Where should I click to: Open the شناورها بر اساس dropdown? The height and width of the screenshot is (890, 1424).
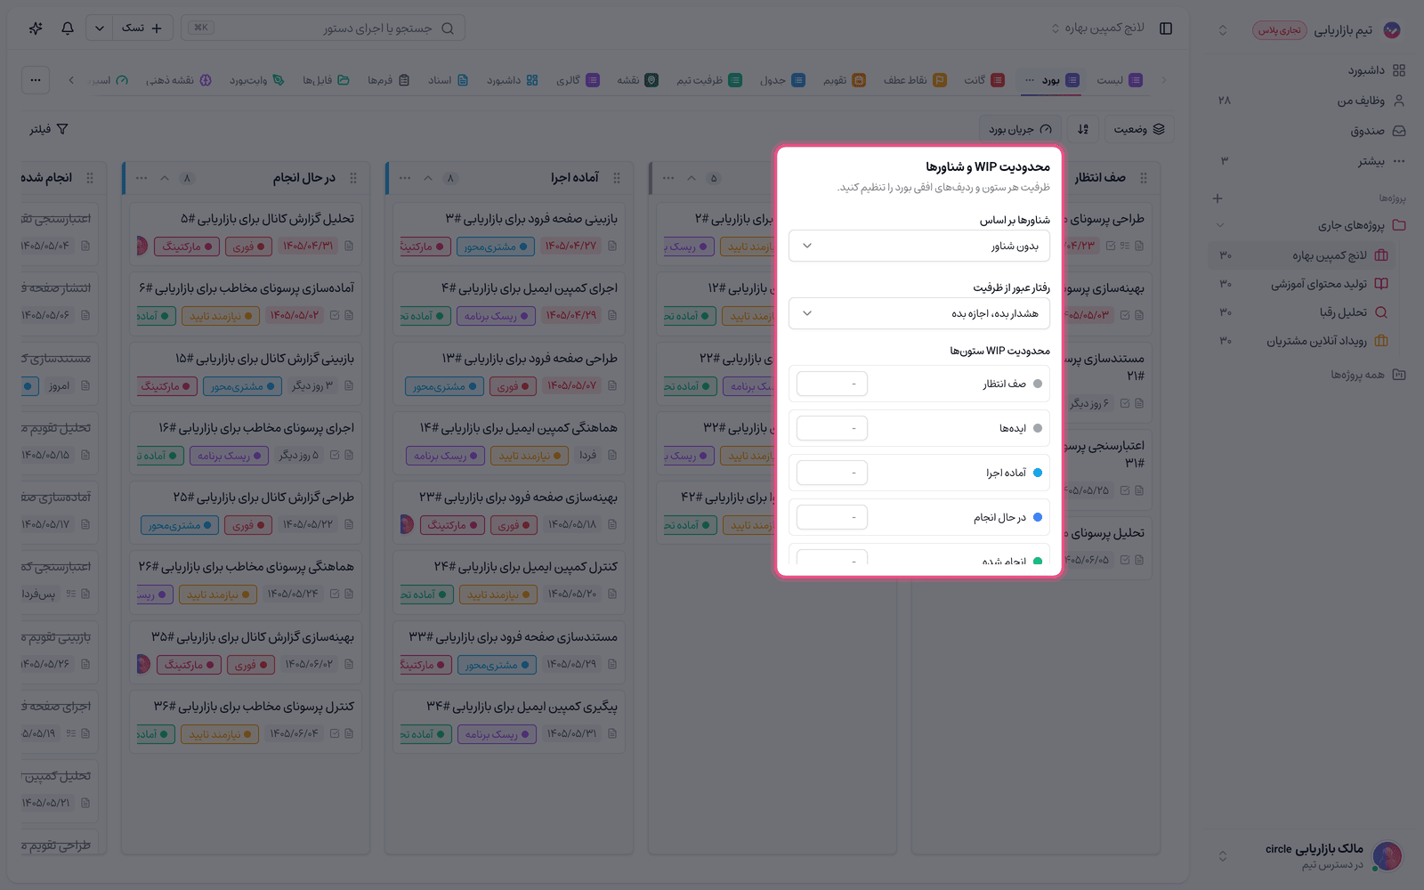point(919,246)
